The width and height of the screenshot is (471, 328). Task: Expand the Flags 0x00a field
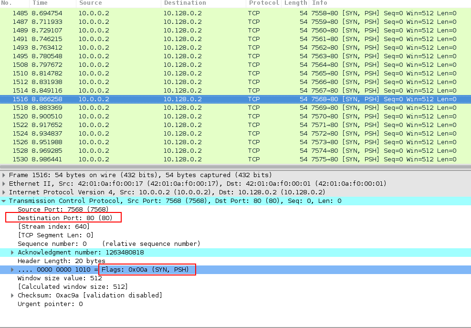(x=12, y=270)
